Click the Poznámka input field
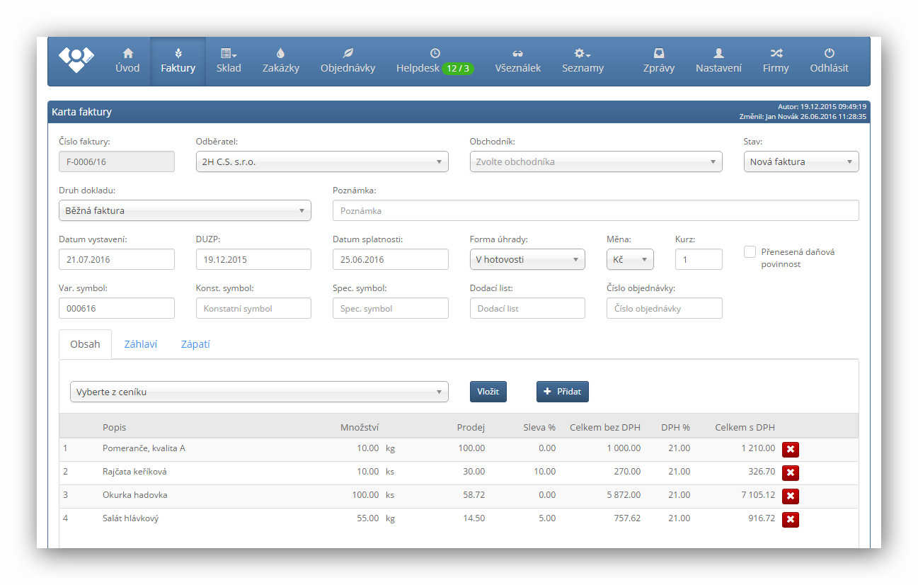The image size is (918, 585). 595,210
